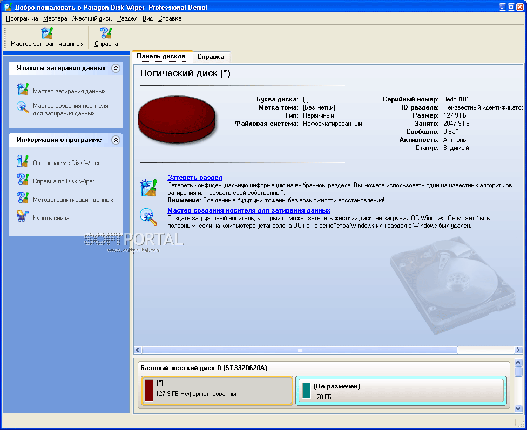Open the Справка menu in the menu bar
Screen dimensions: 527x430
170,18
